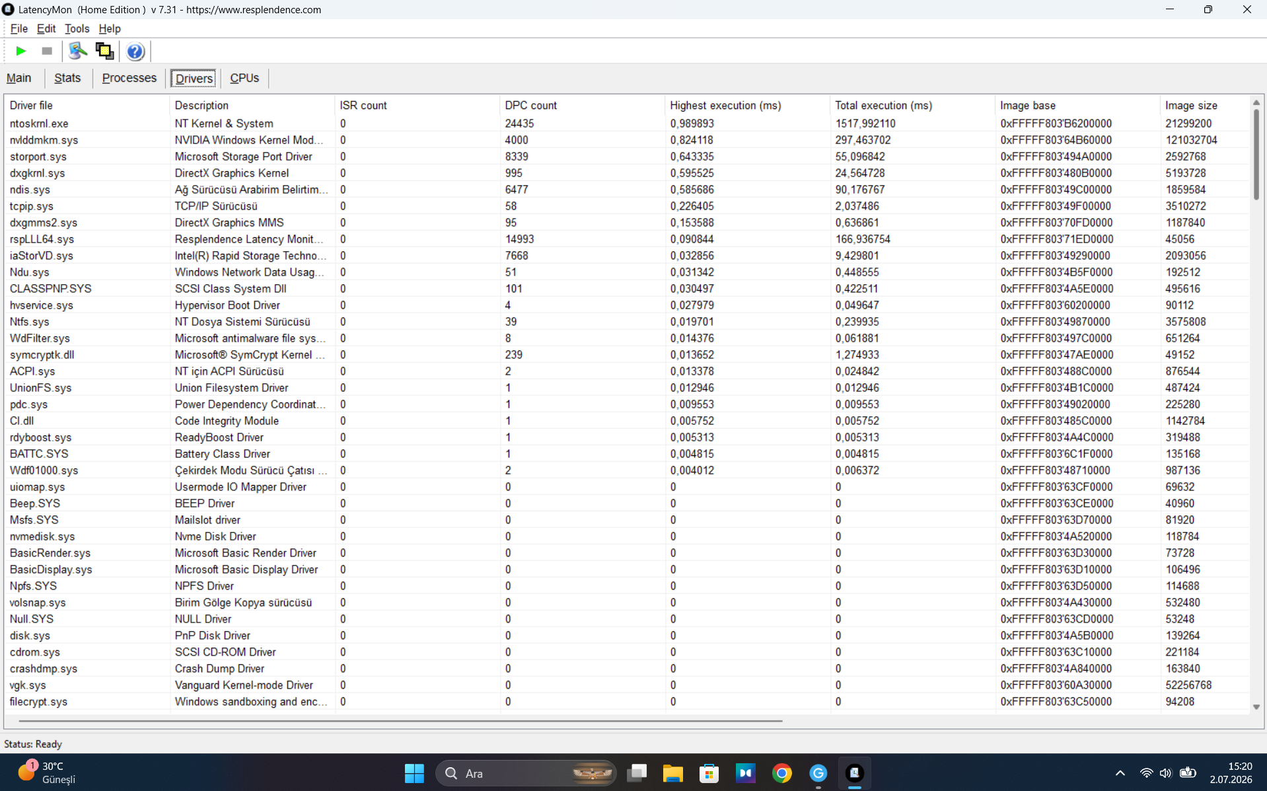1267x791 pixels.
Task: Open Microsoft Store taskbar icon
Action: pyautogui.click(x=709, y=773)
